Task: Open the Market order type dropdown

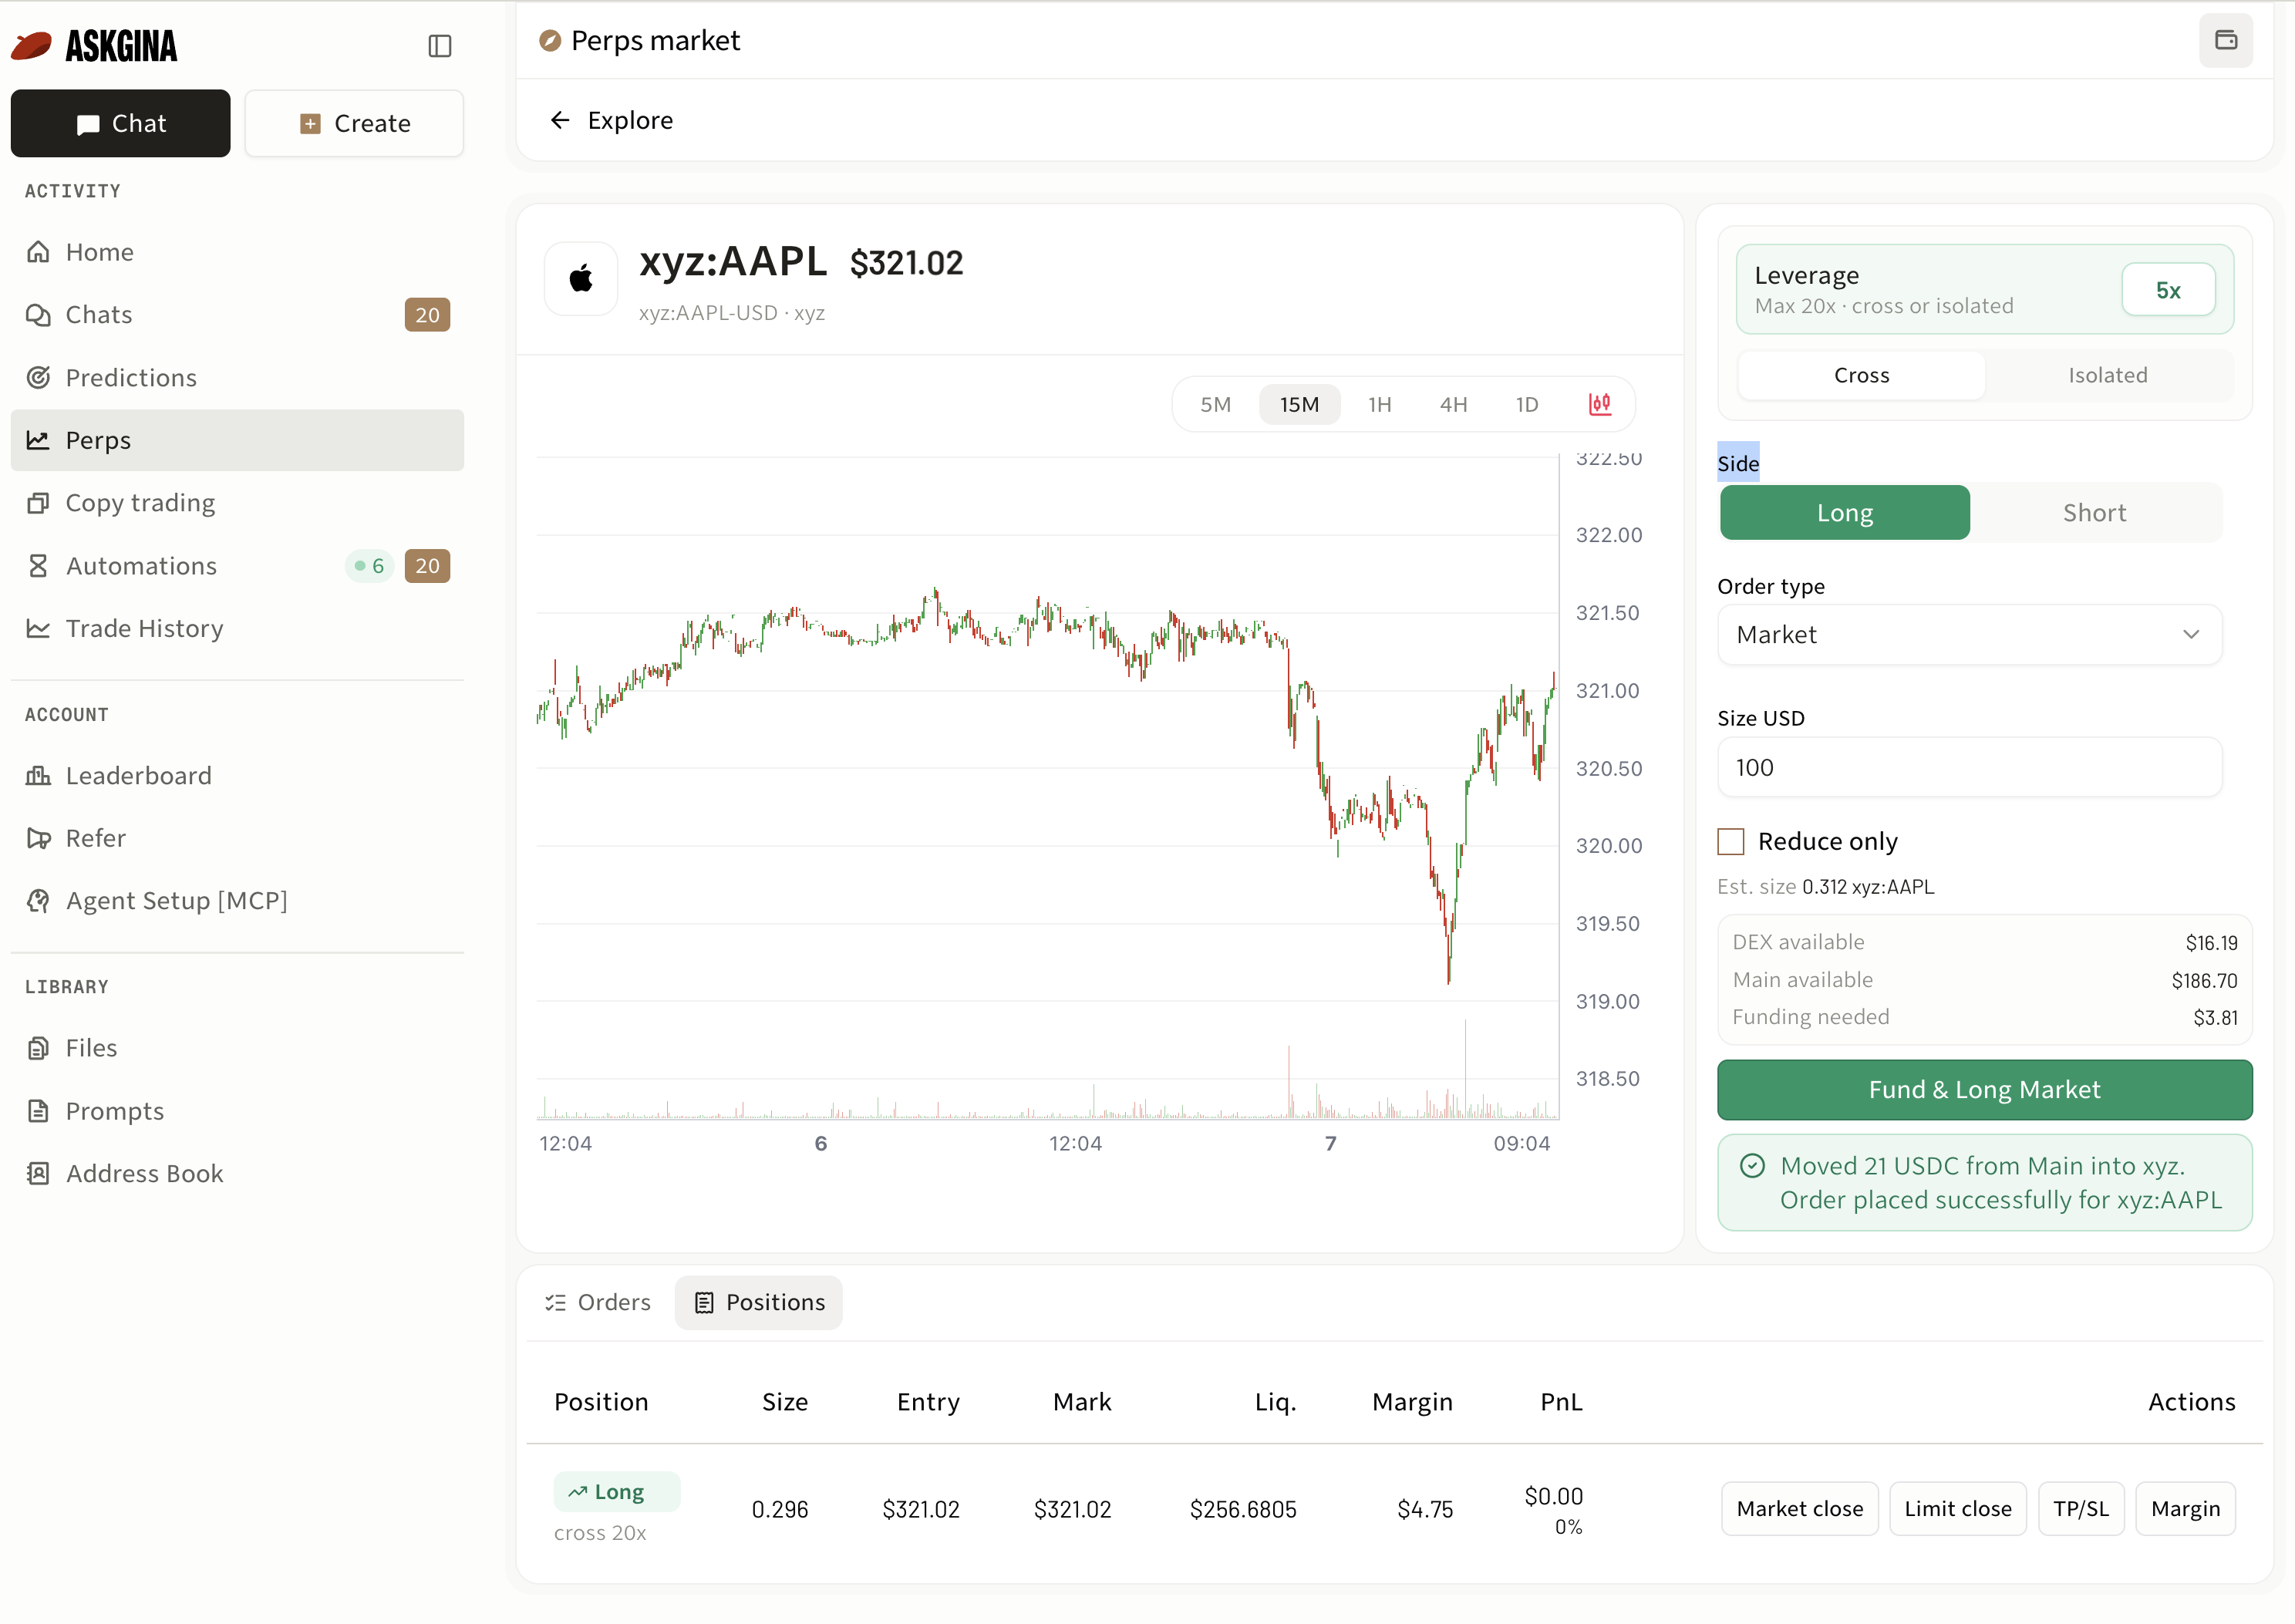Action: [x=1969, y=635]
